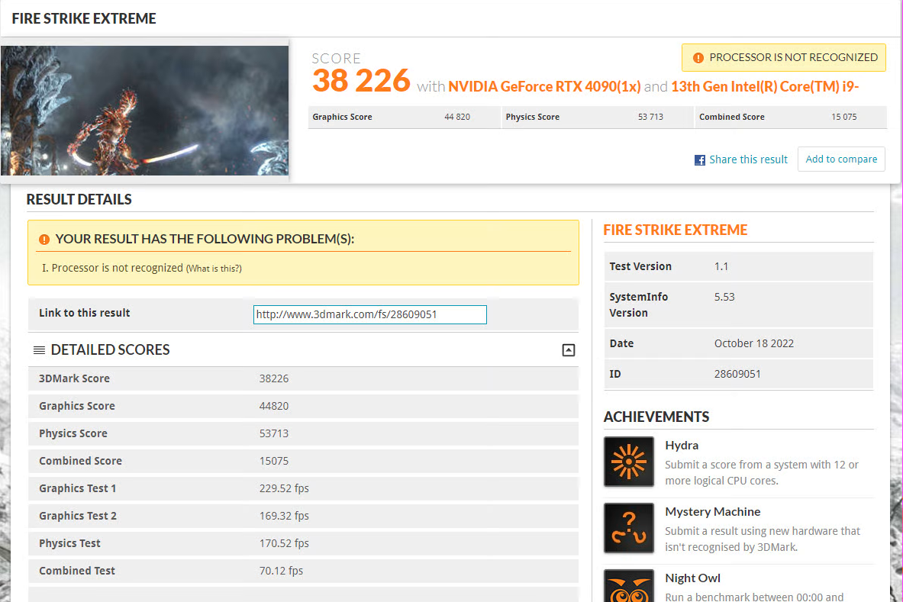Click the Fire Strike Extreme benchmark thumbnail
Screen dimensions: 903x602
[x=144, y=111]
